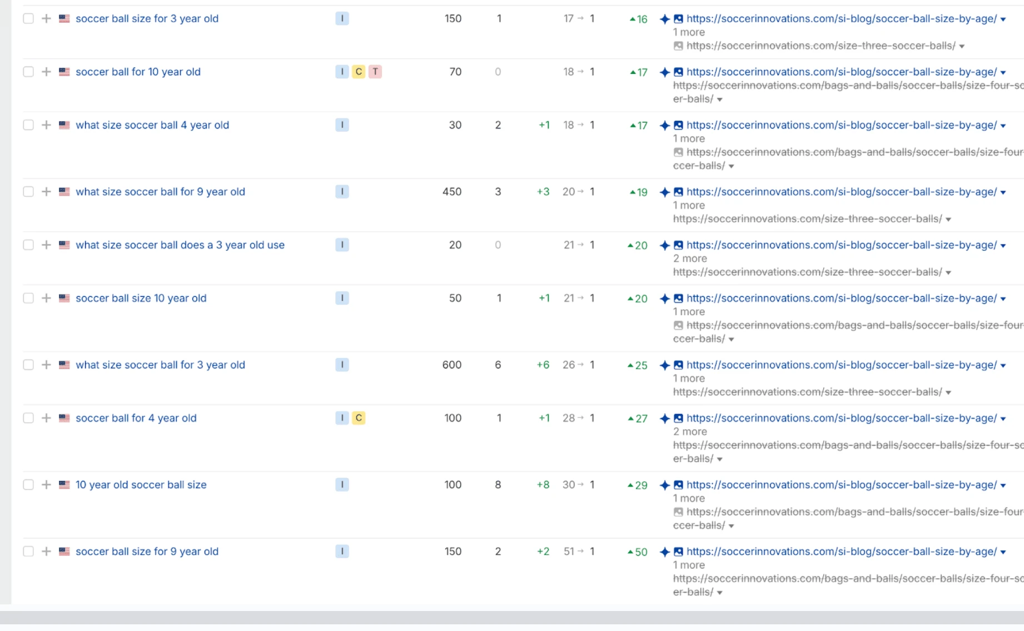Click plus icon for 'soccer ball size for 9 year old'
Screen dimensions: 1024x631
47,551
